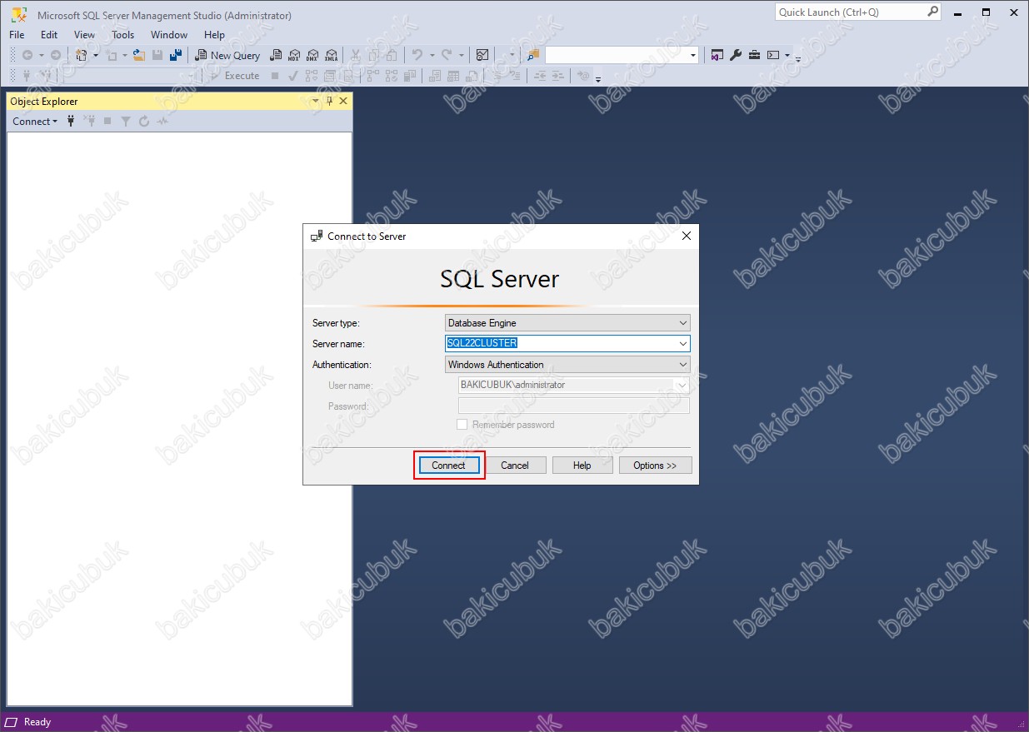Click the Object Explorer disconnect plug icon
1029x732 pixels.
(89, 122)
